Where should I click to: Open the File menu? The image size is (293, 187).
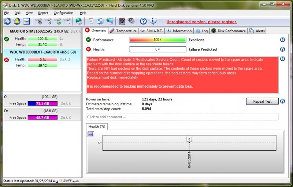coord(7,13)
